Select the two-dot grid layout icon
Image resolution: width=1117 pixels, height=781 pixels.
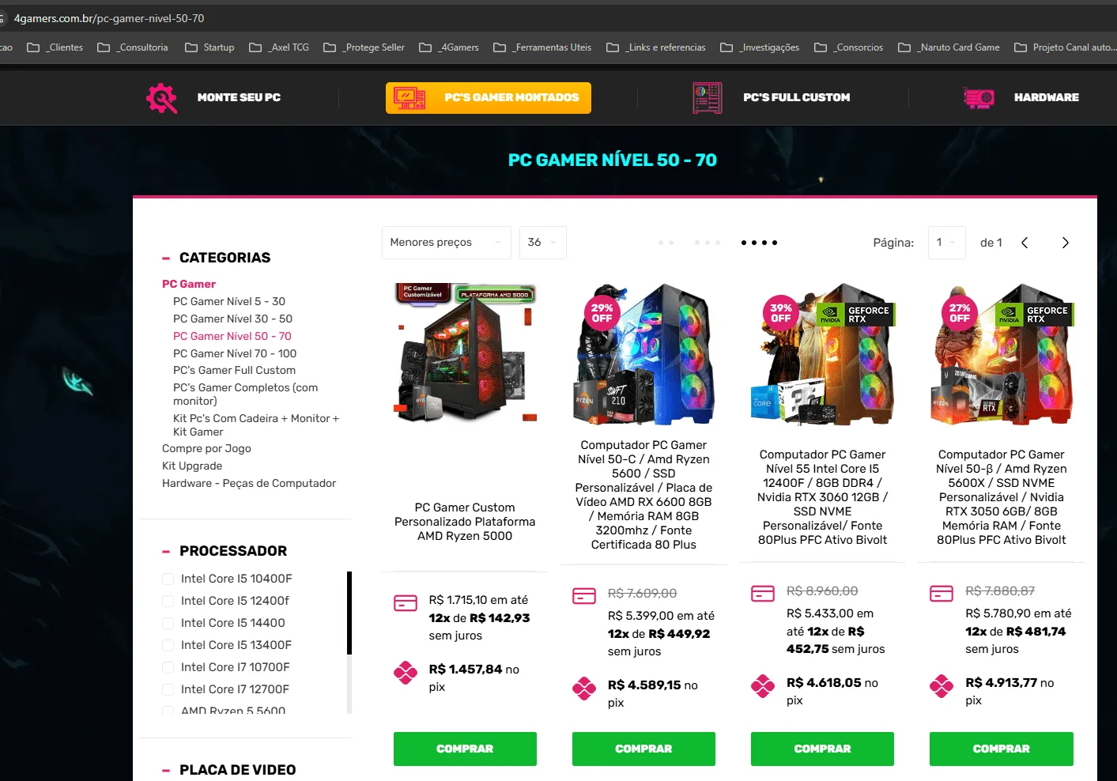pyautogui.click(x=666, y=243)
